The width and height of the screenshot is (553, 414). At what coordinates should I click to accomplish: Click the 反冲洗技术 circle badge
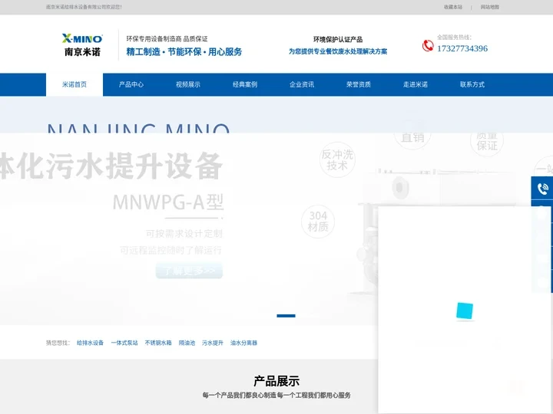337,159
